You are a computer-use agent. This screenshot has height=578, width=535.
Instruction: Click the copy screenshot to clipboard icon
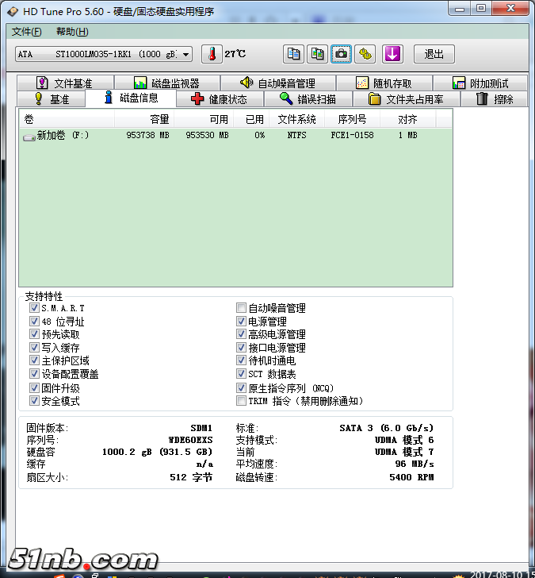[x=318, y=54]
